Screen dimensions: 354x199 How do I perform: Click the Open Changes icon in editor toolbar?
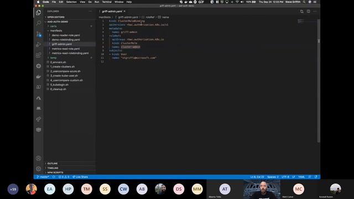point(302,11)
